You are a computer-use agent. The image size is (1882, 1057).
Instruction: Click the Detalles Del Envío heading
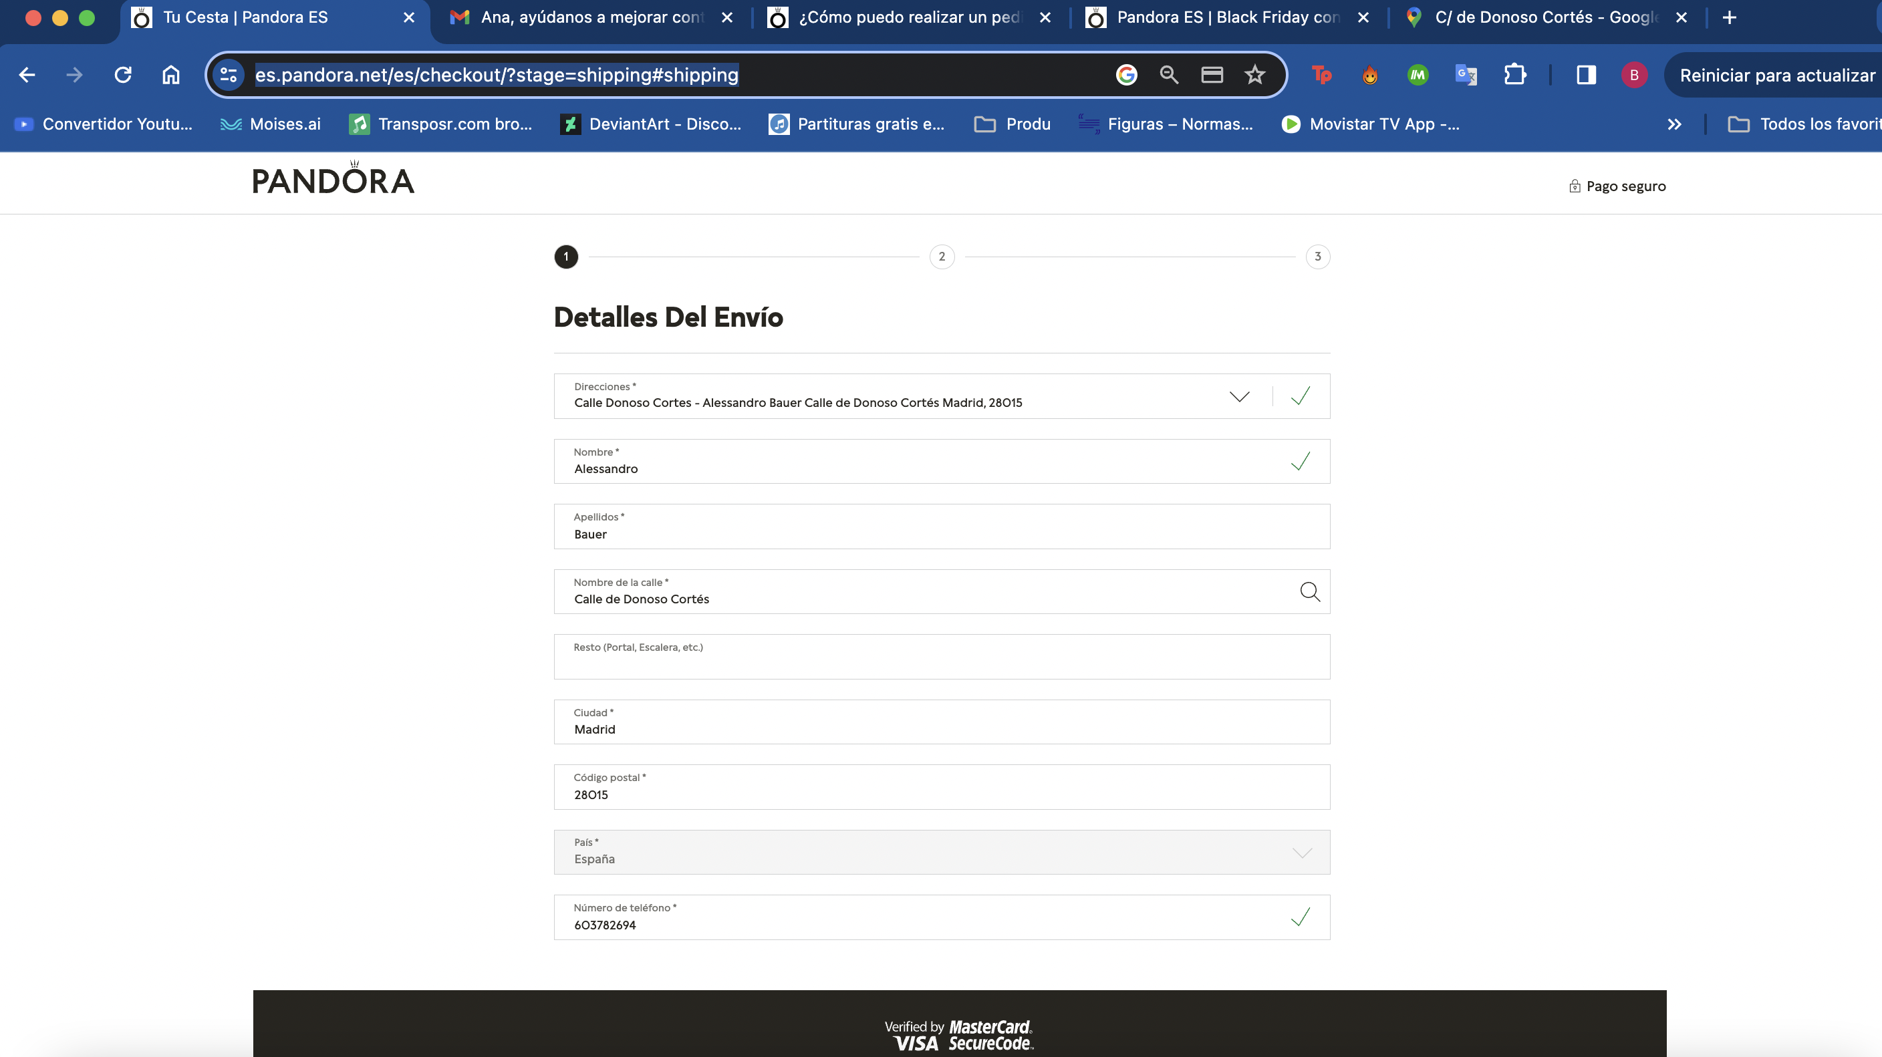pos(668,317)
